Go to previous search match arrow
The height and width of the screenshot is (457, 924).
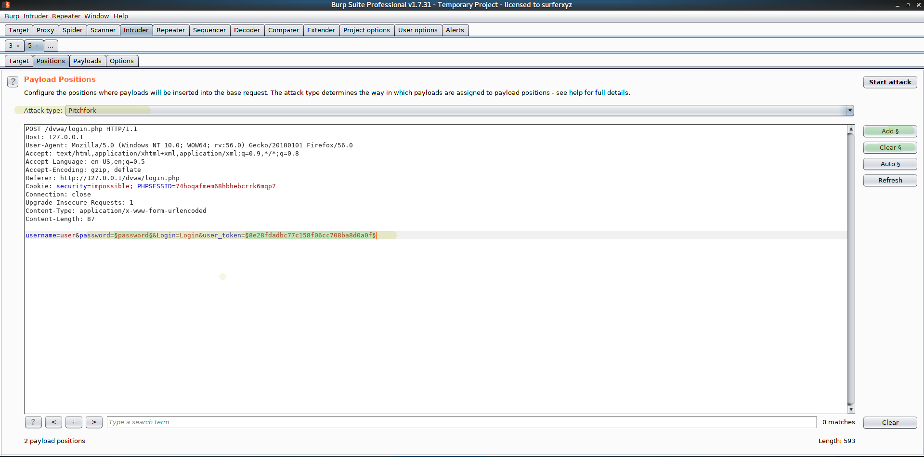point(53,422)
